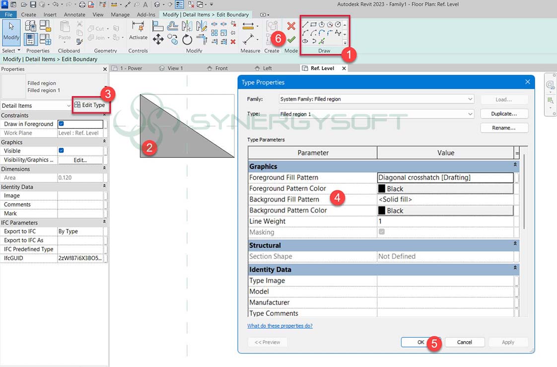Image resolution: width=557 pixels, height=367 pixels.
Task: Click the Edit Type button
Action: [x=90, y=105]
